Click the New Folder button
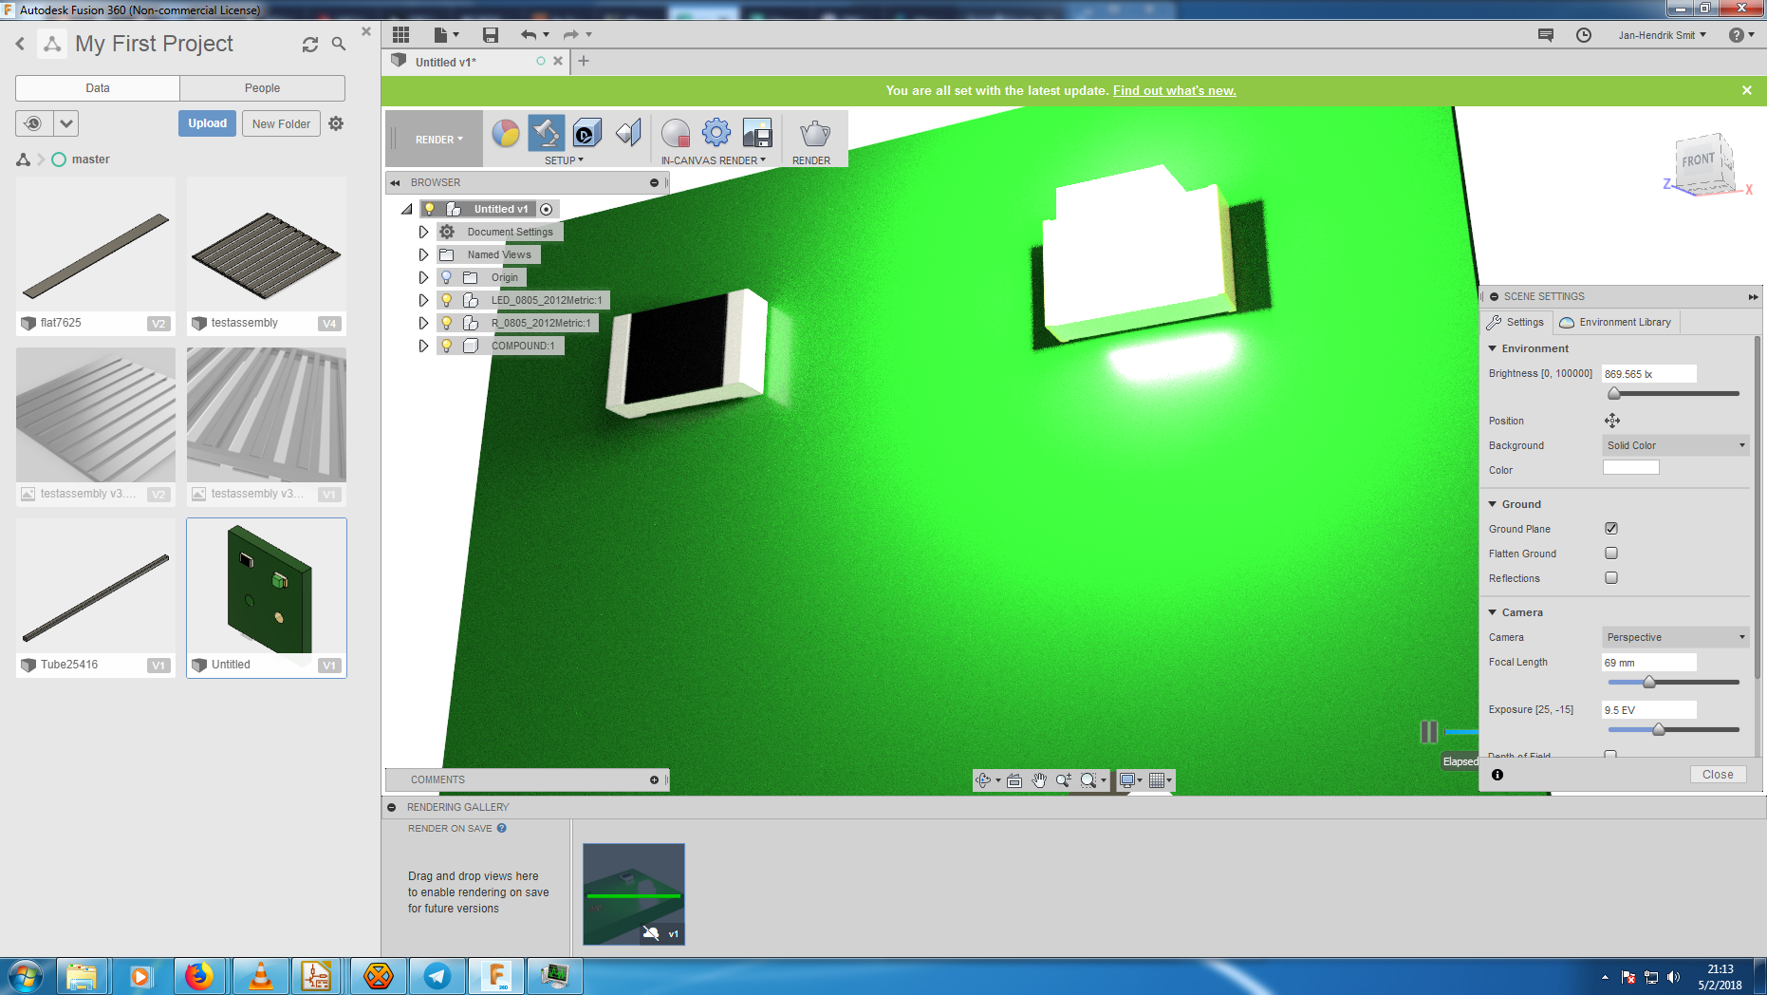The image size is (1767, 995). coord(281,123)
